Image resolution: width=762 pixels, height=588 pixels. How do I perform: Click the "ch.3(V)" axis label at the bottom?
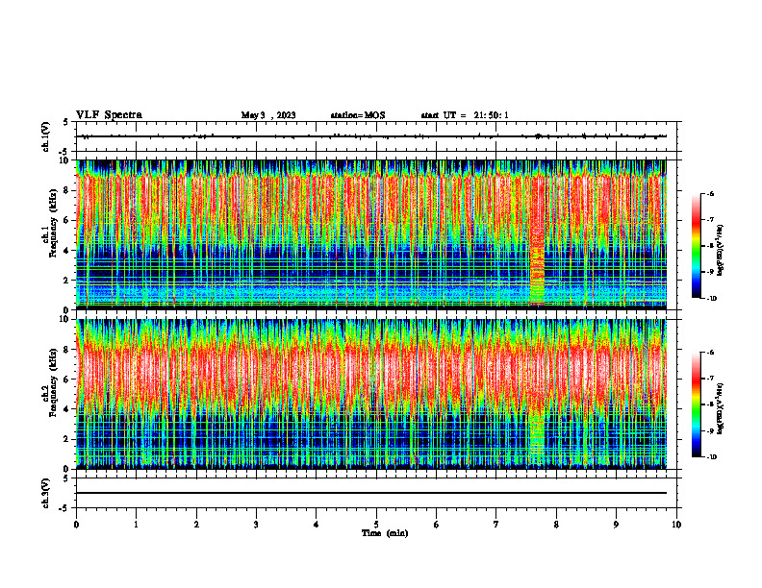pyautogui.click(x=45, y=493)
